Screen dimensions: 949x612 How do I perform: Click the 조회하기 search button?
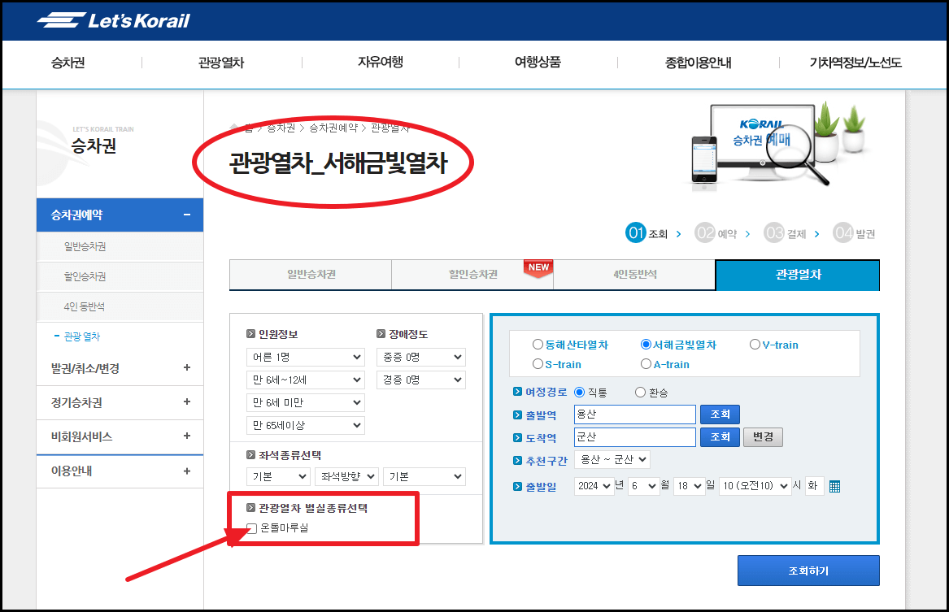(808, 570)
